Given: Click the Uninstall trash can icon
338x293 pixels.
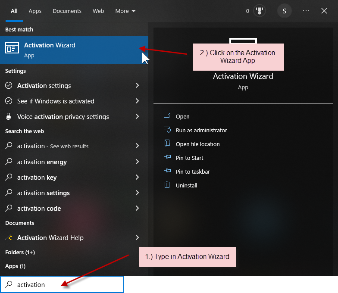Looking at the screenshot, I should (x=167, y=184).
